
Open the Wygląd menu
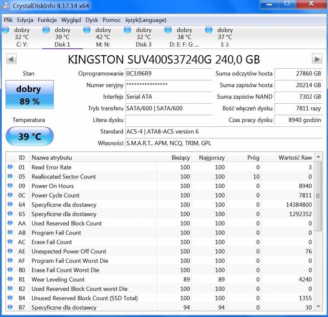(x=71, y=20)
